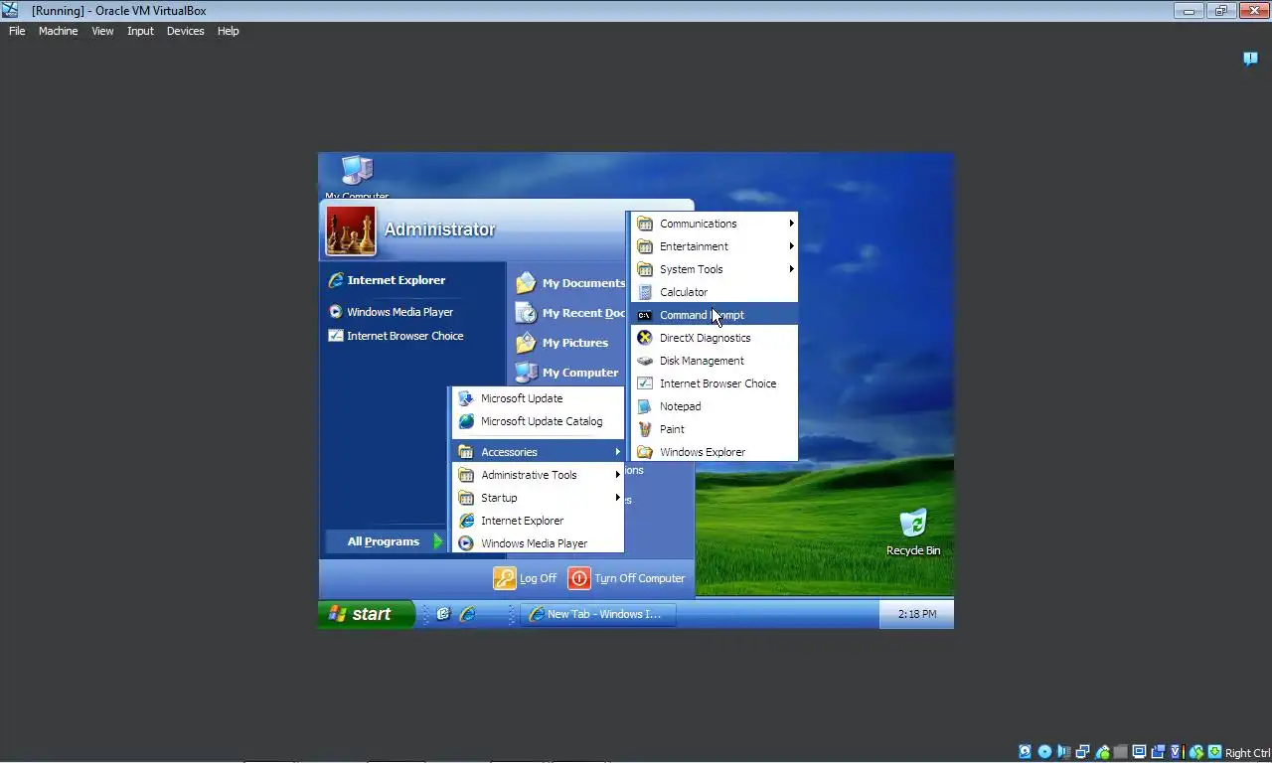Click the VirtualBox network adapter indicator
The image size is (1272, 763).
(x=1082, y=752)
